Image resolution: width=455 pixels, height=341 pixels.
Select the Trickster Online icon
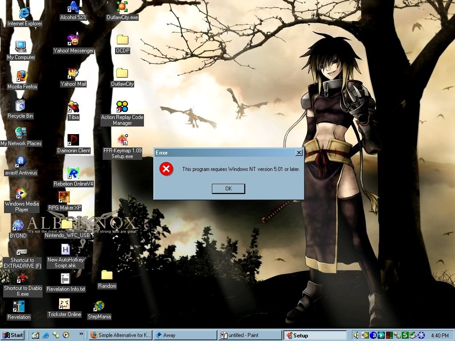64,304
